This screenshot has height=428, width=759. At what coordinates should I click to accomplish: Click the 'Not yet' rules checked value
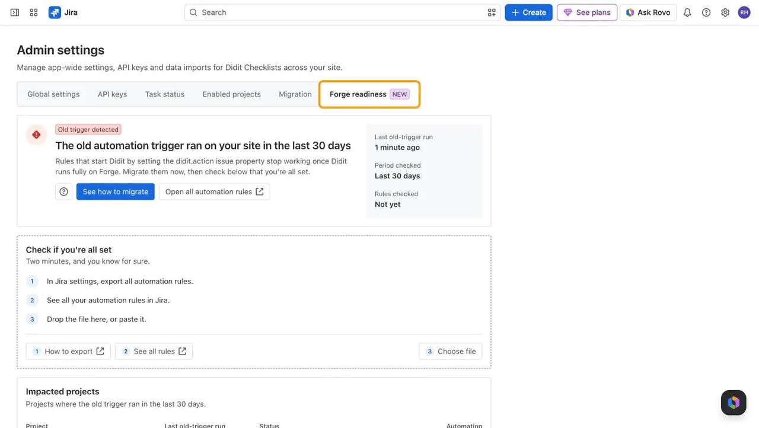point(388,204)
